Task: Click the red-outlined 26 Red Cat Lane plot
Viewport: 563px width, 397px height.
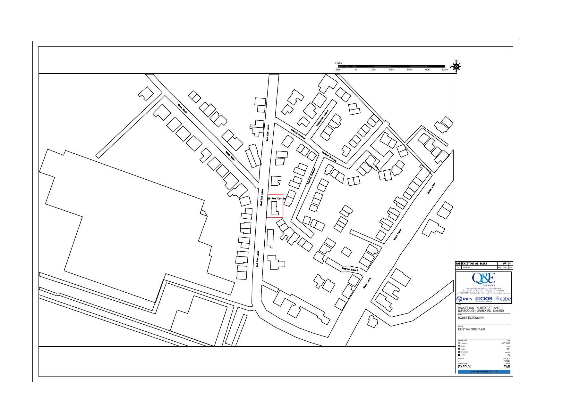Action: tap(275, 206)
